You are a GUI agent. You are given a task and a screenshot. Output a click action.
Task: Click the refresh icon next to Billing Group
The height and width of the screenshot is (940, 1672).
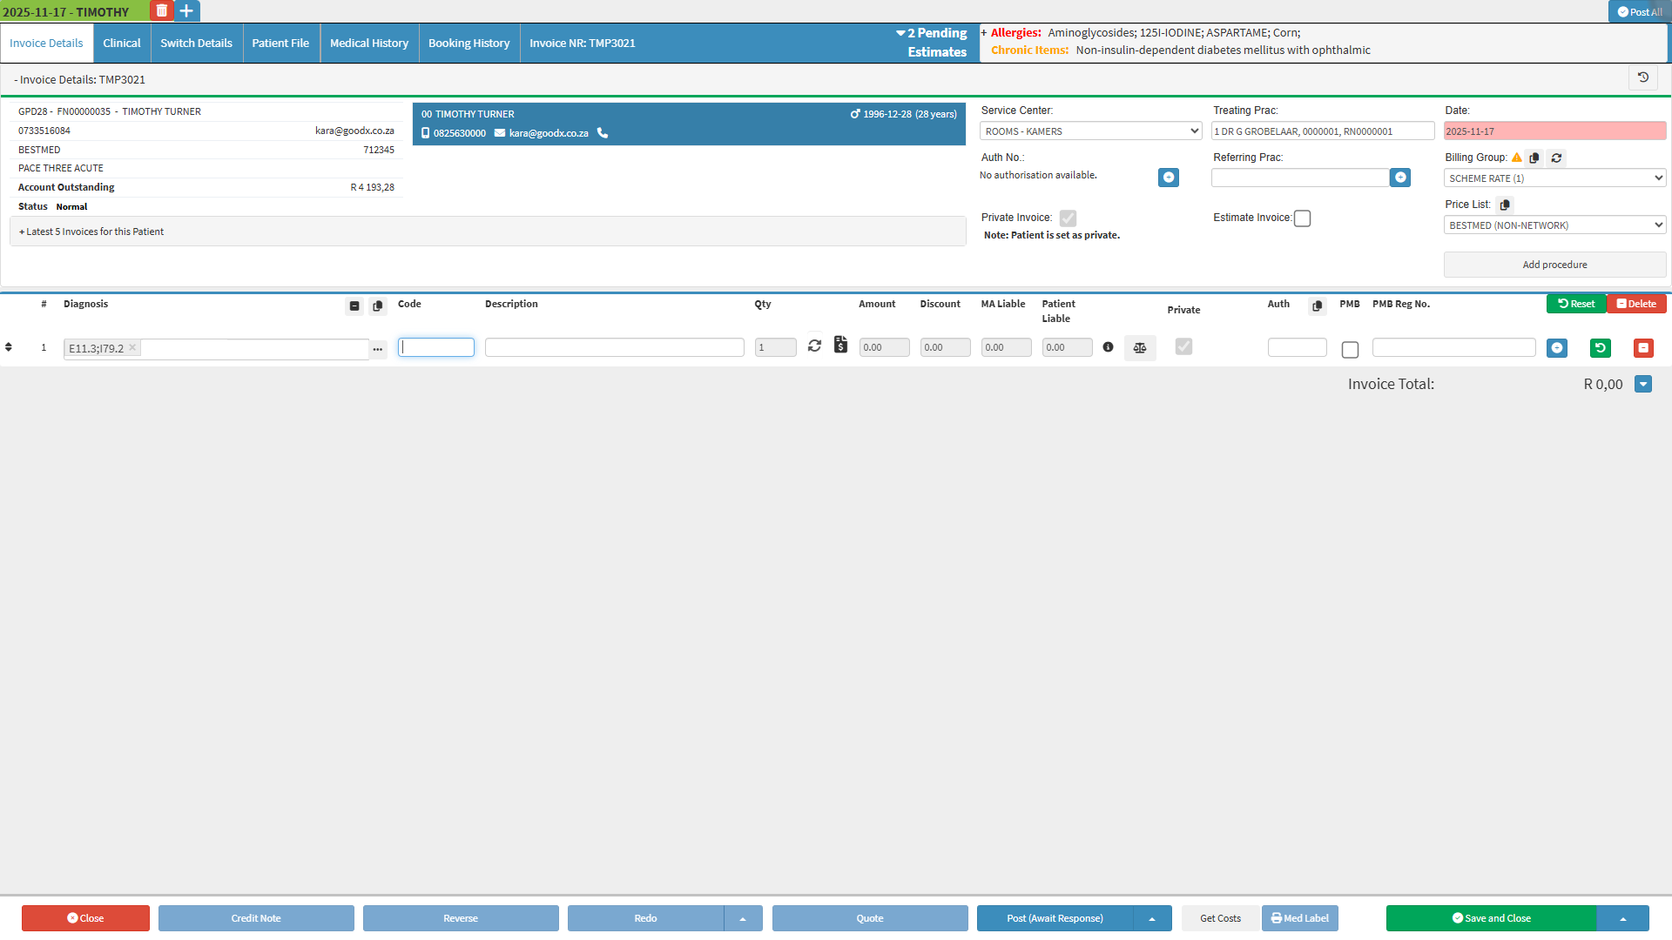click(1556, 158)
